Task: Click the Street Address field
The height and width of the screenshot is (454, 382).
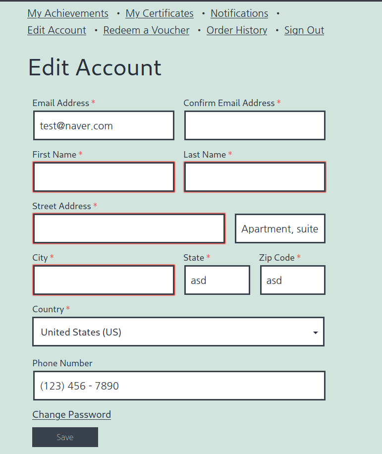Action: [129, 228]
